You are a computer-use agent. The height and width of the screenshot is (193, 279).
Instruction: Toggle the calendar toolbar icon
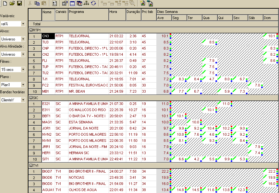pyautogui.click(x=79, y=3)
